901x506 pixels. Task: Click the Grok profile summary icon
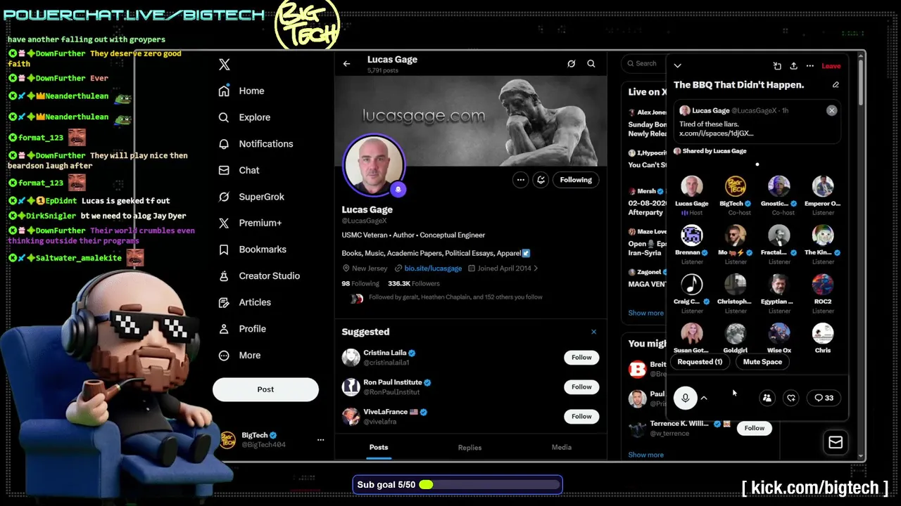coord(572,64)
